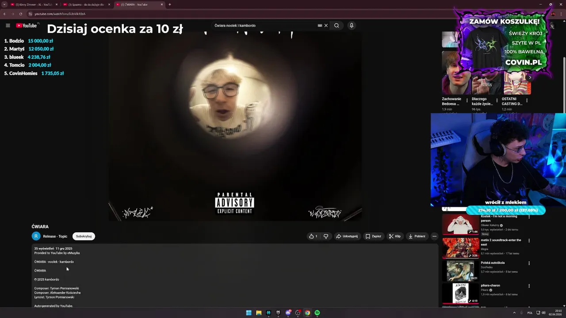Close the Kinny Zimmer - XL tab
566x318 pixels.
[x=57, y=4]
